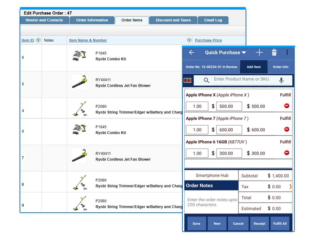Click Fulfill for Apple iPhone 7
314x235 pixels.
coord(285,118)
